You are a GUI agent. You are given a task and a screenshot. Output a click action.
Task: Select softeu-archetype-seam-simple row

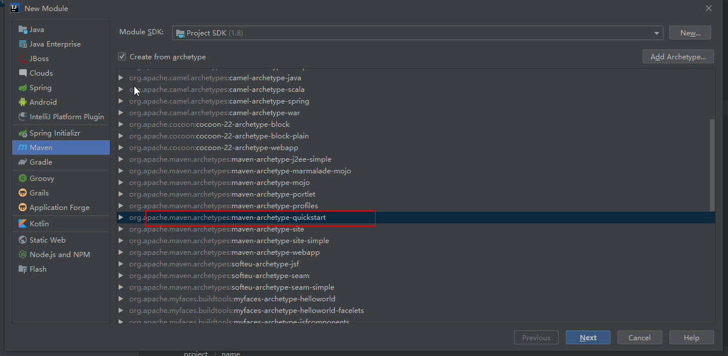pos(416,287)
